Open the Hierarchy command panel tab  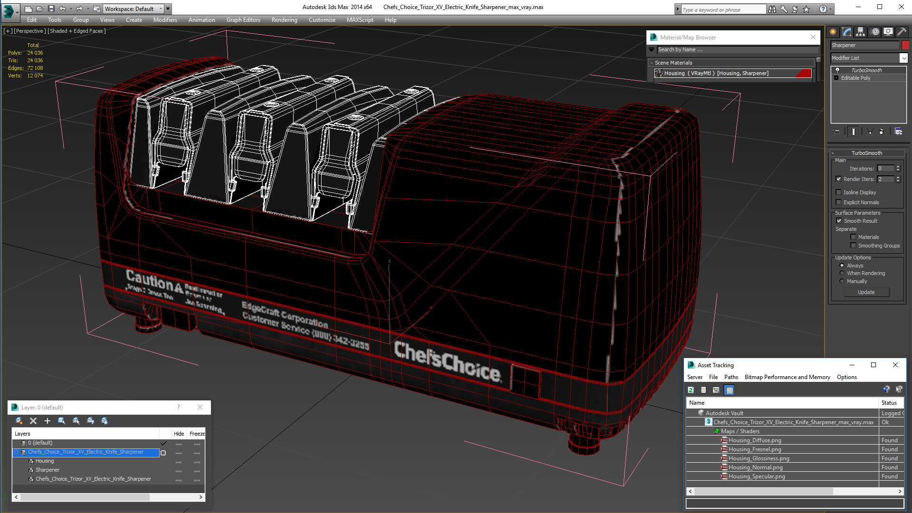click(x=861, y=32)
